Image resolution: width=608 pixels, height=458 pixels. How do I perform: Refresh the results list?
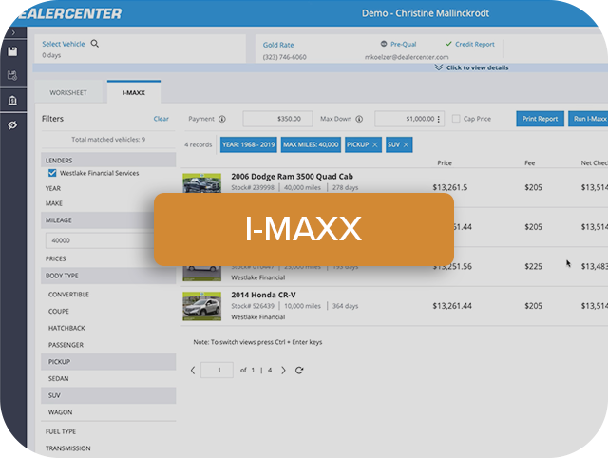click(x=299, y=371)
